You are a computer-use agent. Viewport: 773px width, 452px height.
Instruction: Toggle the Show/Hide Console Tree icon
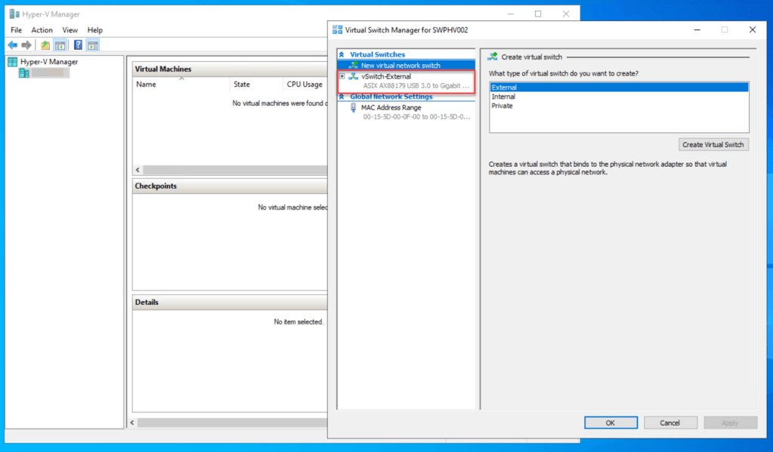60,45
